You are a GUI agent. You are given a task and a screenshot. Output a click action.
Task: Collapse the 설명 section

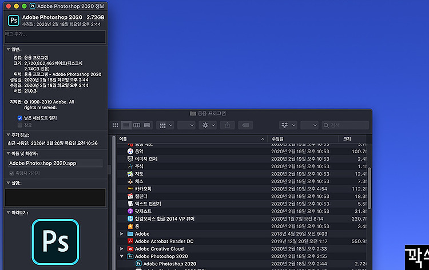coord(8,182)
